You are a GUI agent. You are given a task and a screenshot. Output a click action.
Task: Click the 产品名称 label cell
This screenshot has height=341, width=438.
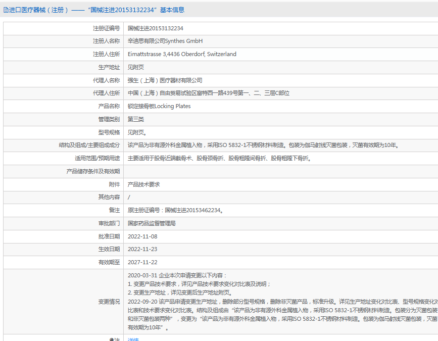(64, 106)
